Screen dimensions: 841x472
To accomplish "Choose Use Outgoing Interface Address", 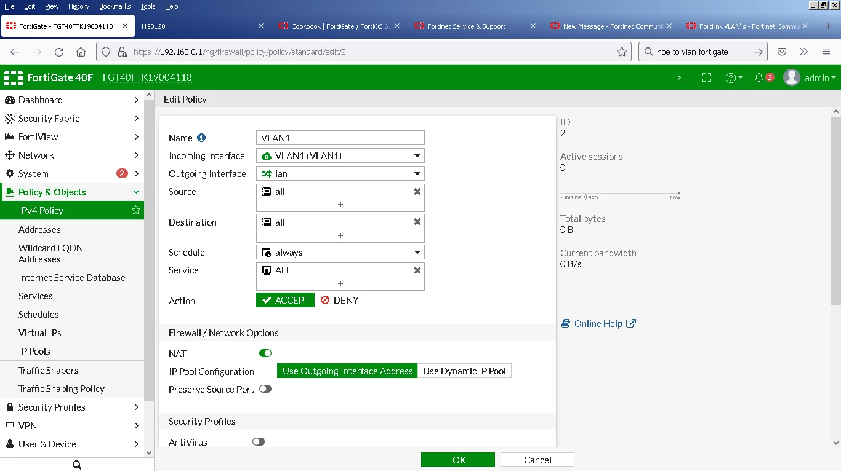I will pos(347,371).
